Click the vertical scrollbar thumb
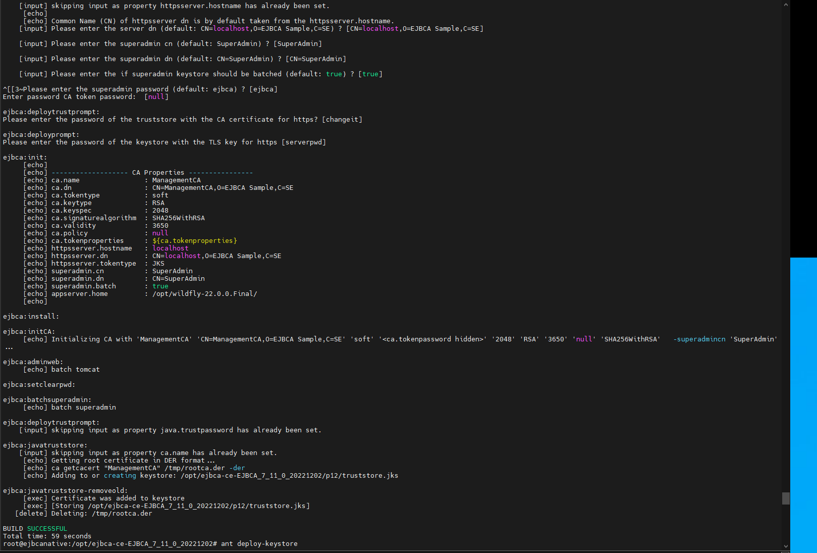This screenshot has height=553, width=817. pos(786,498)
